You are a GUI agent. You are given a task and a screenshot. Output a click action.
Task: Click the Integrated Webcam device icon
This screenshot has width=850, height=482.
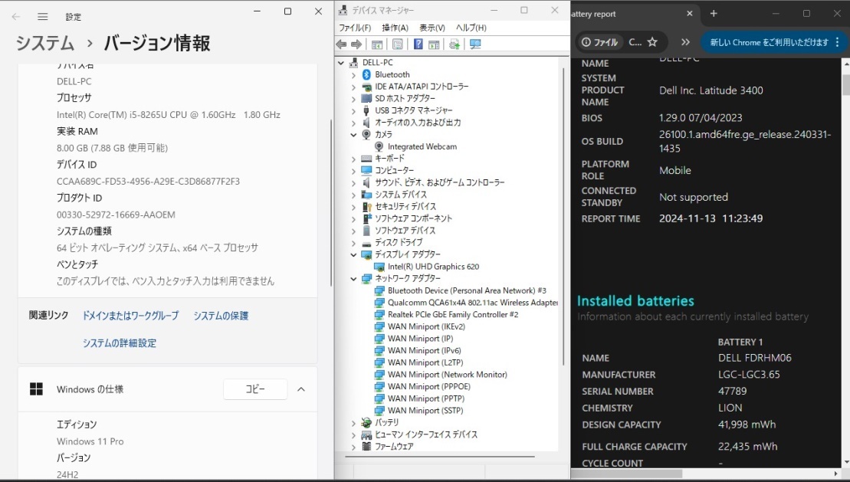pos(379,147)
